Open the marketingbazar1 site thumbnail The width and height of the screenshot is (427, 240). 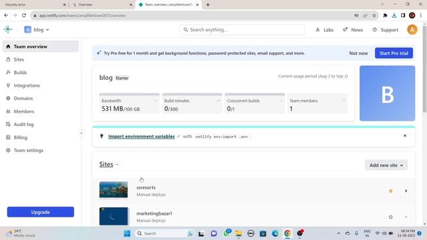(x=113, y=216)
